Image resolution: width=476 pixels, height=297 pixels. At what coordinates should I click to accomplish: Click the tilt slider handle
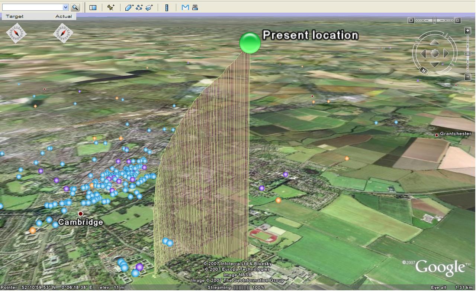[434, 20]
